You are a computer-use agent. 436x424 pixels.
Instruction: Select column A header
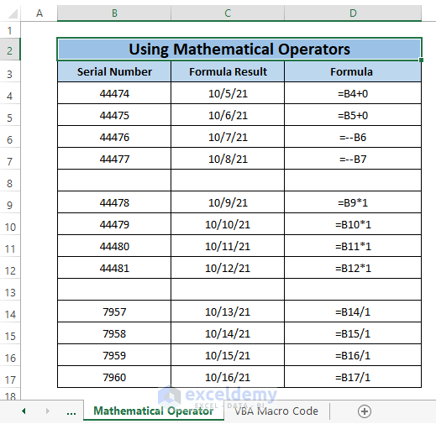pyautogui.click(x=39, y=13)
